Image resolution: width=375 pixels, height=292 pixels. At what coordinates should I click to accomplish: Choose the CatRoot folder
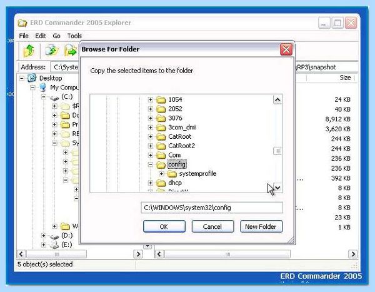pyautogui.click(x=179, y=137)
